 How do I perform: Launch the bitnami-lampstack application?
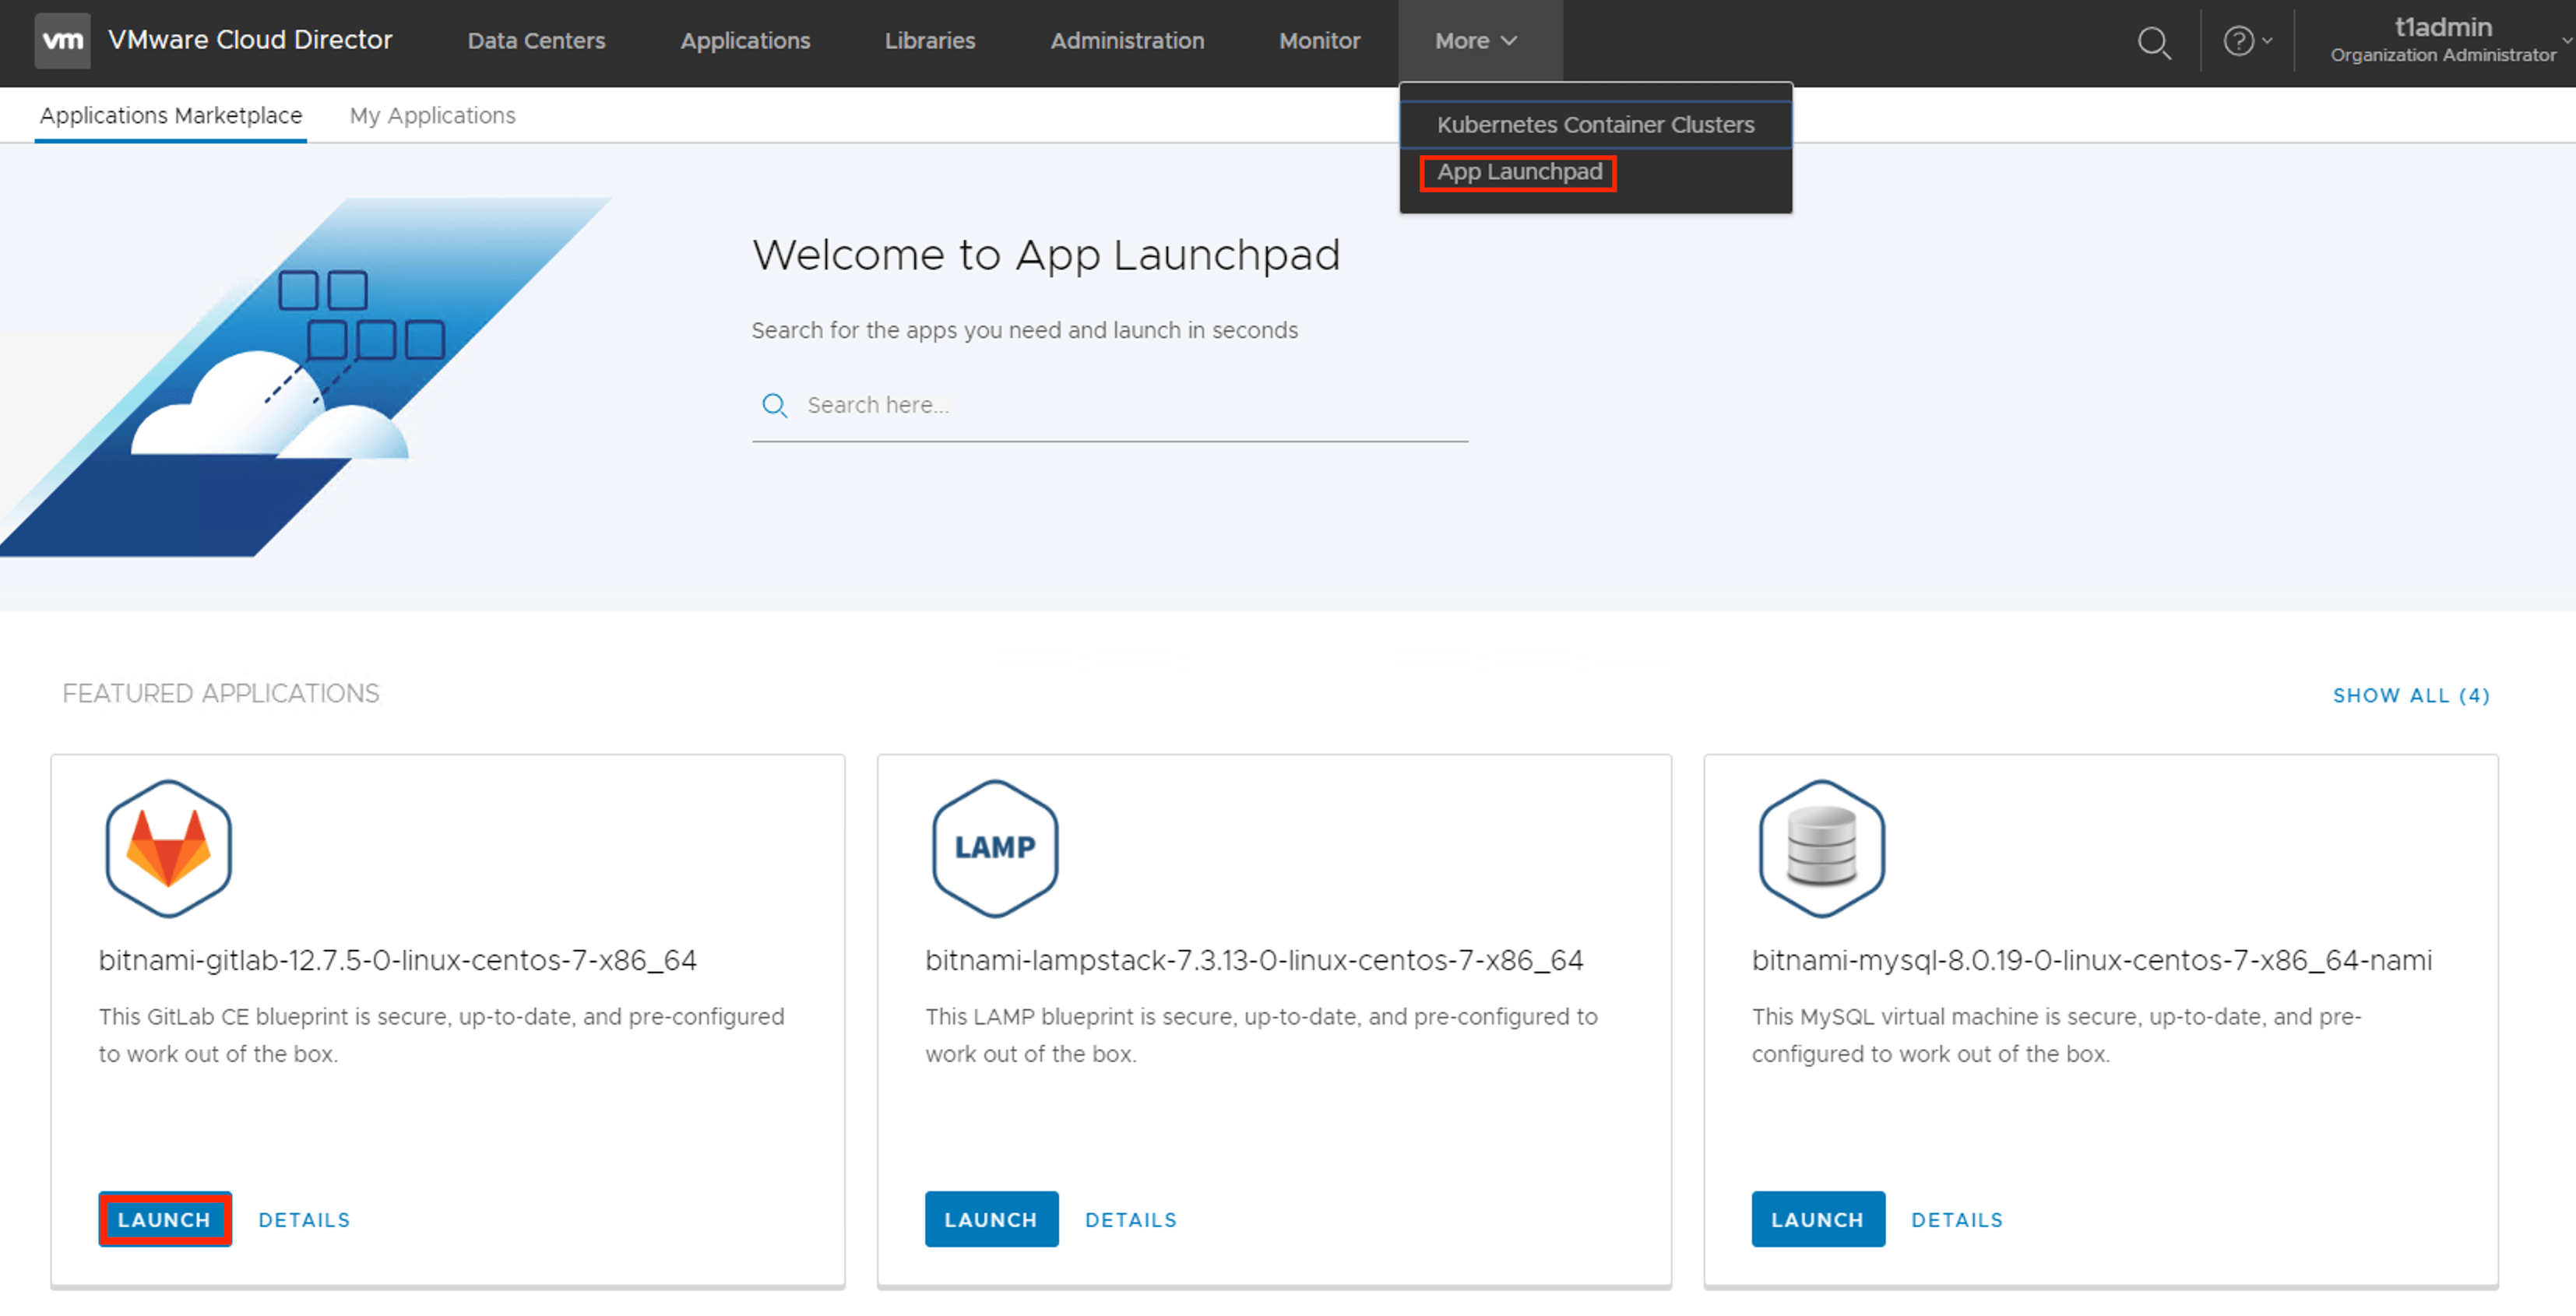tap(990, 1219)
